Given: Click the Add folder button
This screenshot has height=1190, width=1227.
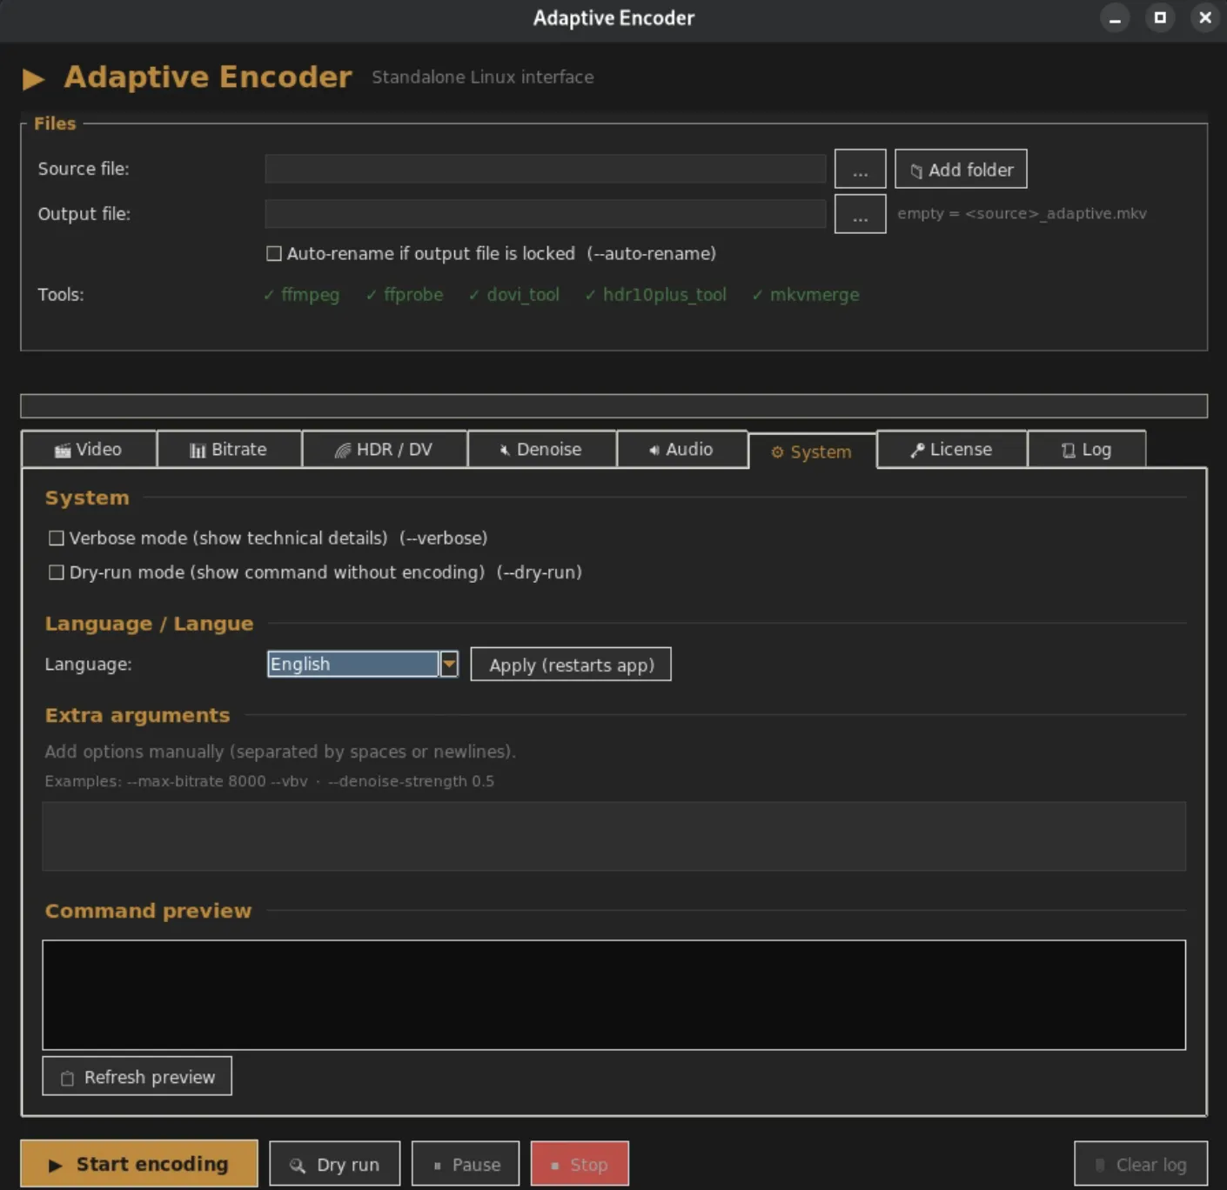Looking at the screenshot, I should pyautogui.click(x=961, y=169).
